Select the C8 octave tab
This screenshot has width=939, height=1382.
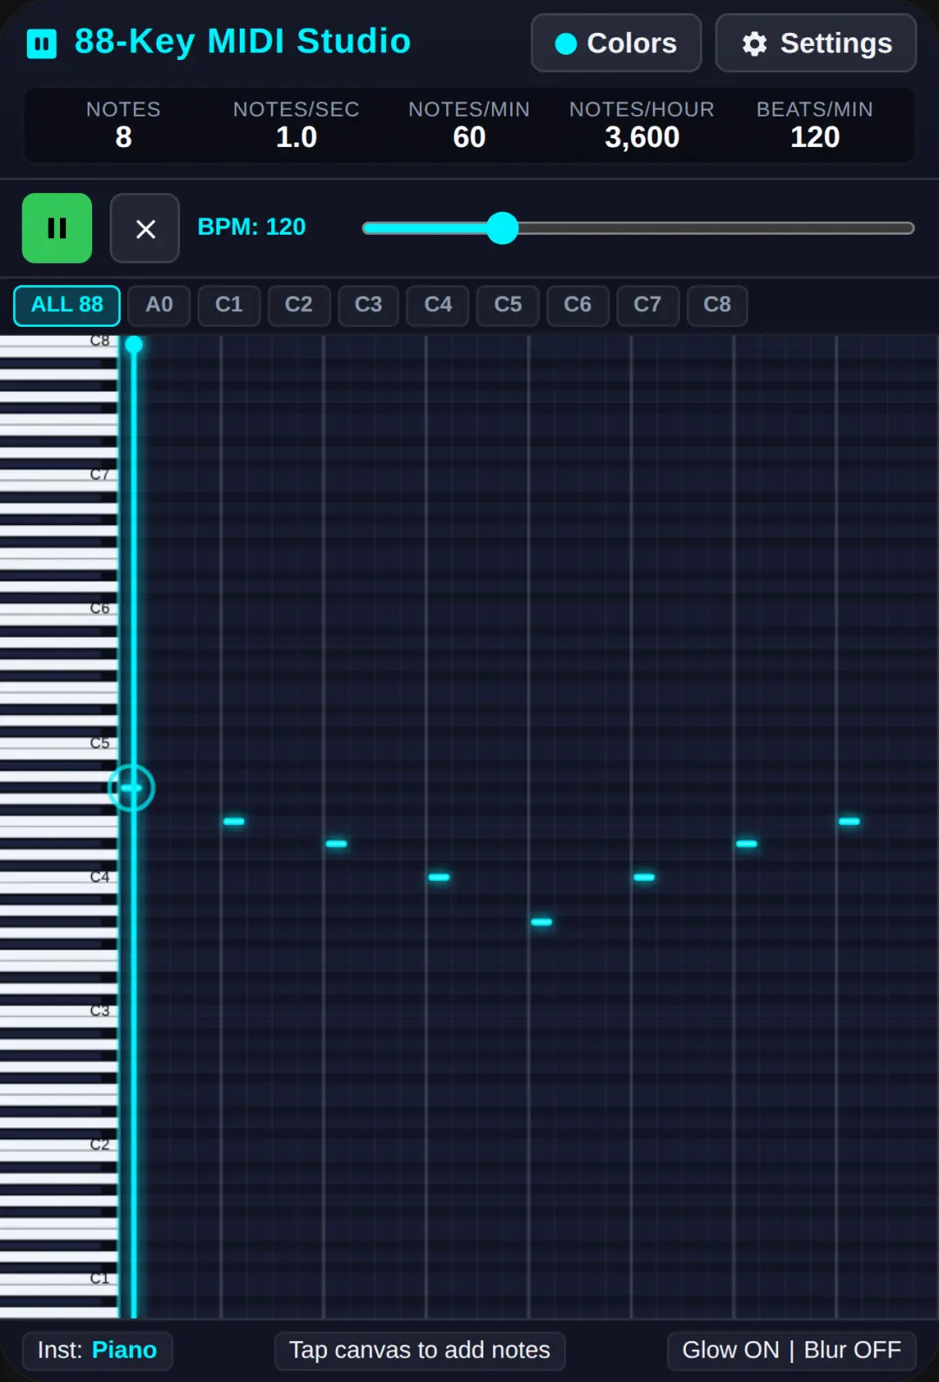(x=717, y=305)
